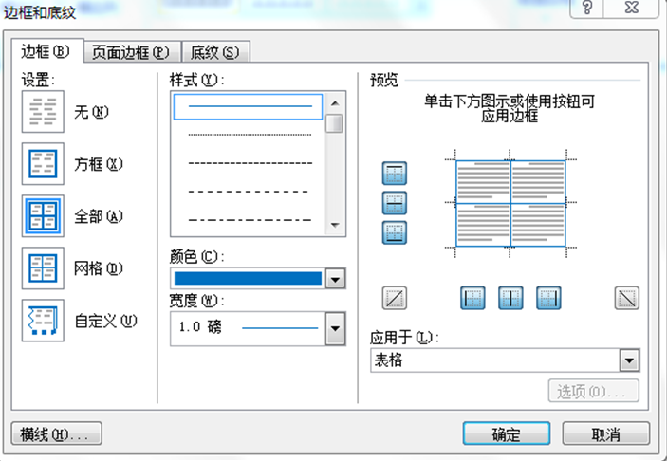
Task: Open the 应用于 apply-to dropdown
Action: click(627, 360)
